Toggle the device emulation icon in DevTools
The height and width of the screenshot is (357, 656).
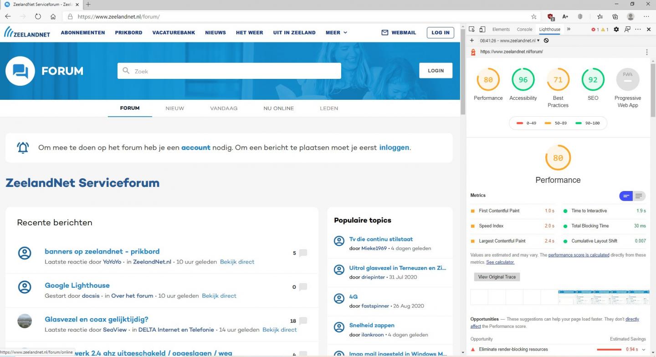coord(482,29)
